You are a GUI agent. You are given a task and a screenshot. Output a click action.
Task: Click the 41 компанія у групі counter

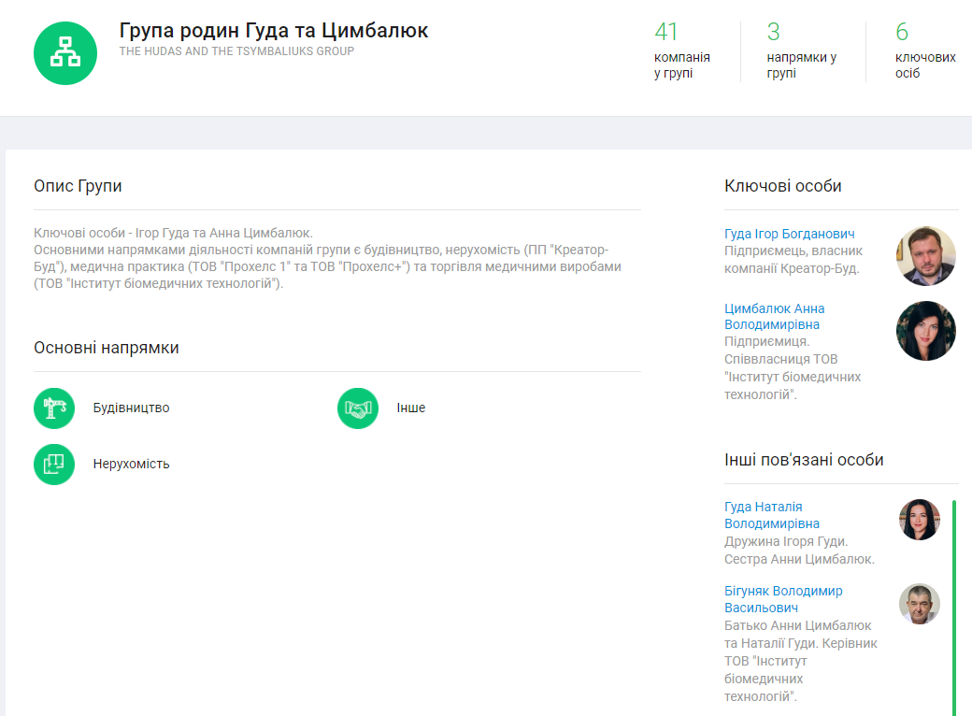[681, 51]
